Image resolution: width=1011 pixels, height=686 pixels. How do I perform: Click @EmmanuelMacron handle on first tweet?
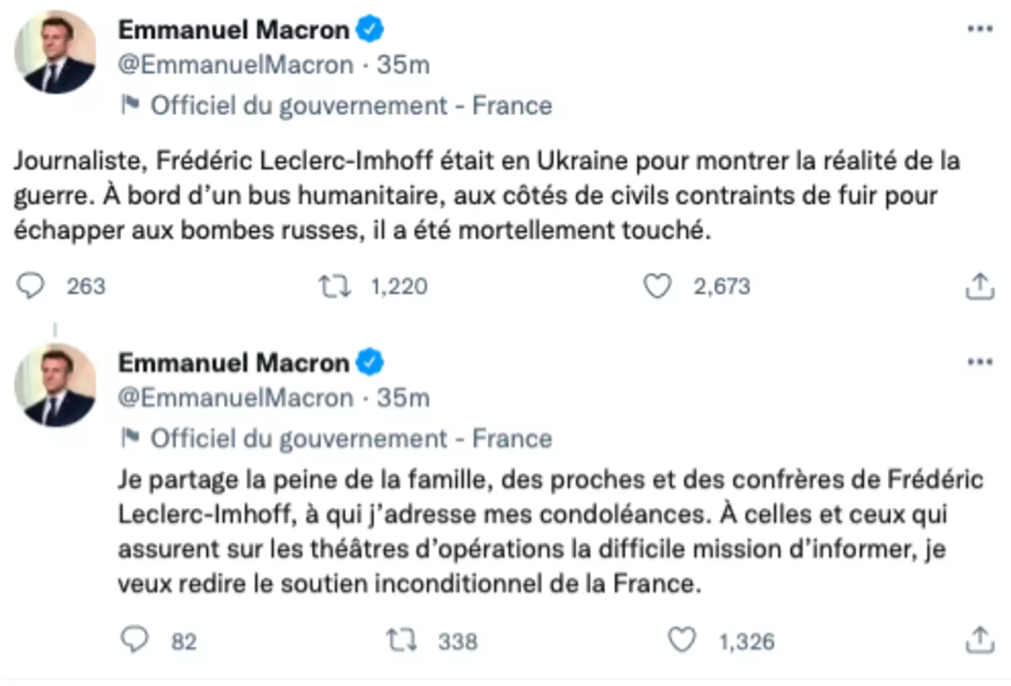236,65
